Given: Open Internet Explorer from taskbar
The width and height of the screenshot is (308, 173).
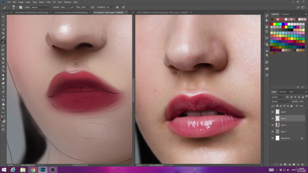Looking at the screenshot, I should pos(13,170).
